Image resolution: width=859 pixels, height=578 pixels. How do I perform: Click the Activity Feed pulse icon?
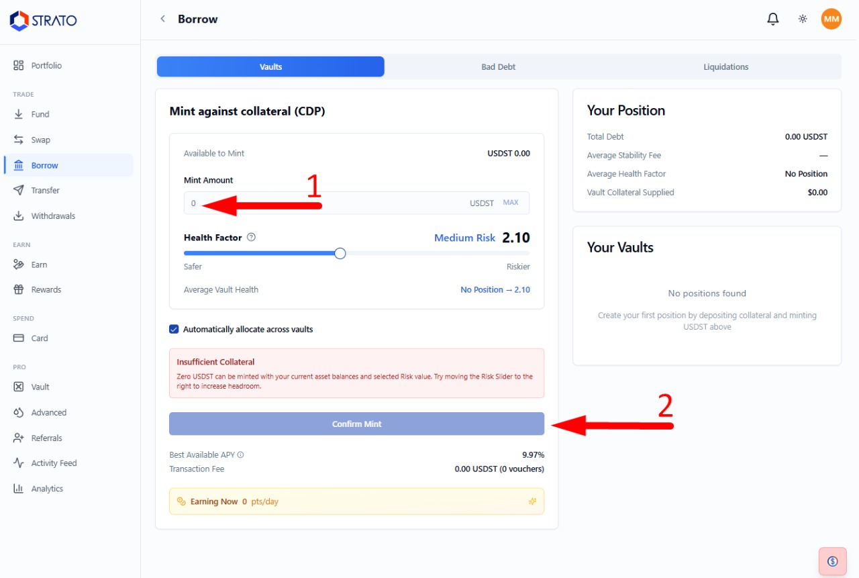point(19,463)
